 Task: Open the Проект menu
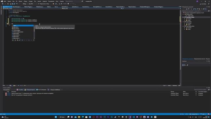click(x=20, y=1)
